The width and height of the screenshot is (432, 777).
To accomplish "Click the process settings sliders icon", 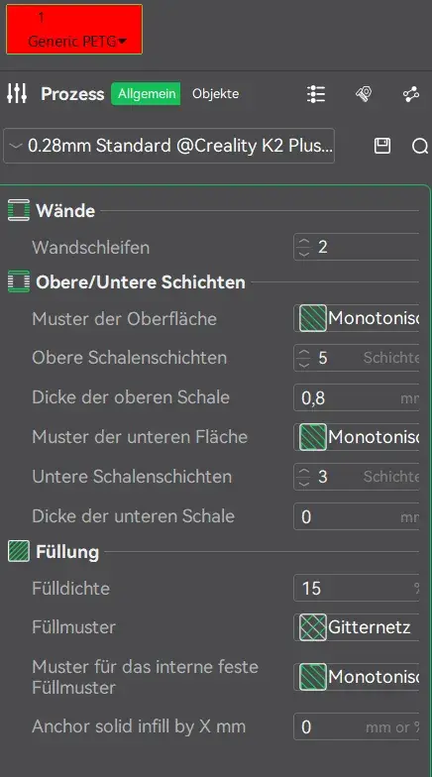I will tap(17, 93).
